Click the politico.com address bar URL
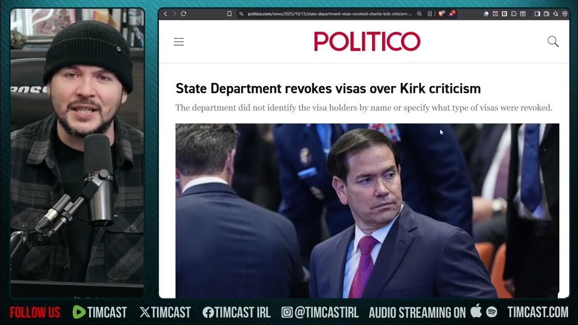This screenshot has height=325, width=578. pos(330,14)
